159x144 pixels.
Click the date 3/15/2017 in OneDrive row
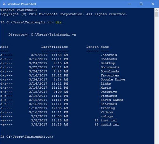pos(38,92)
